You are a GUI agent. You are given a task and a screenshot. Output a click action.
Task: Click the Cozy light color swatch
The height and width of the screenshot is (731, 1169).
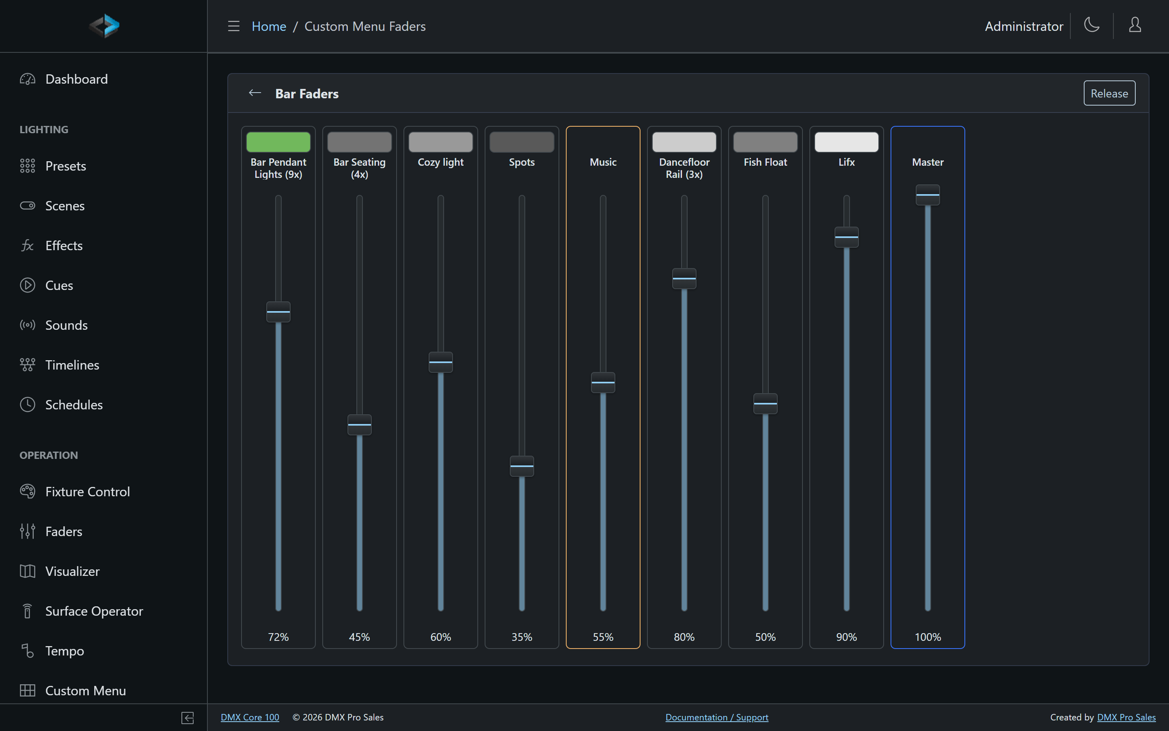pyautogui.click(x=440, y=142)
